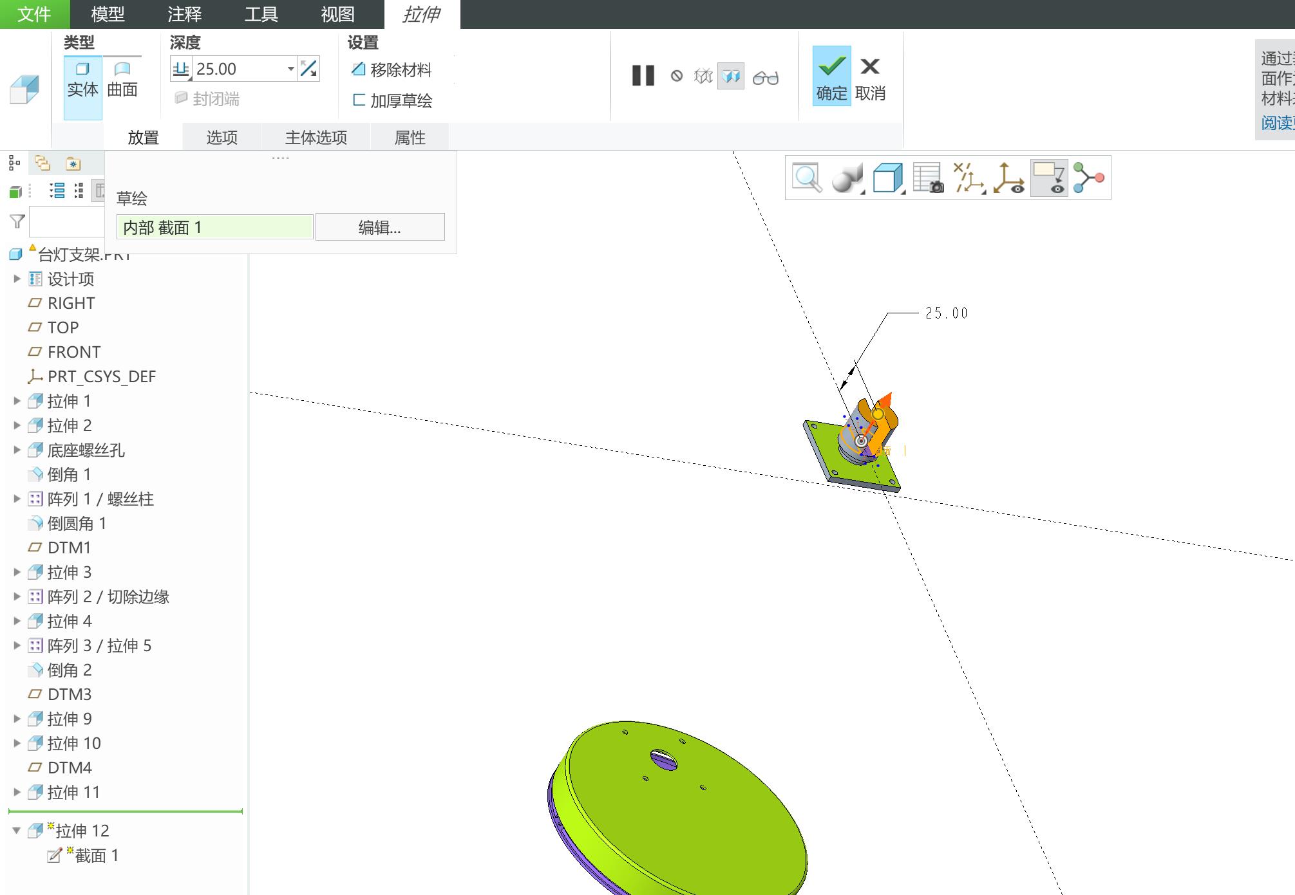The height and width of the screenshot is (895, 1295).
Task: Open the 选项 panel tab
Action: [x=222, y=138]
